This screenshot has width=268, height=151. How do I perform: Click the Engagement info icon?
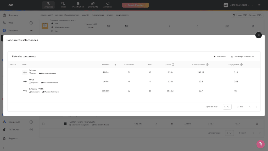coord(241,64)
